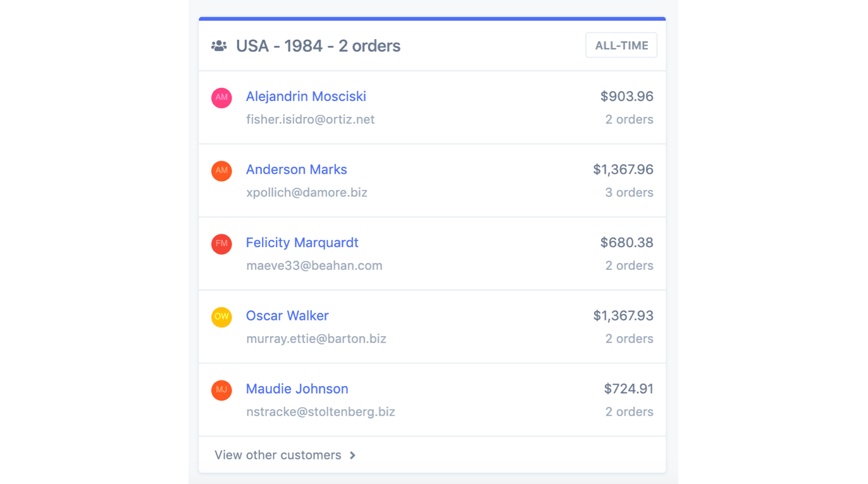868x484 pixels.
Task: View Maudie Johnson's customer details
Action: click(297, 389)
